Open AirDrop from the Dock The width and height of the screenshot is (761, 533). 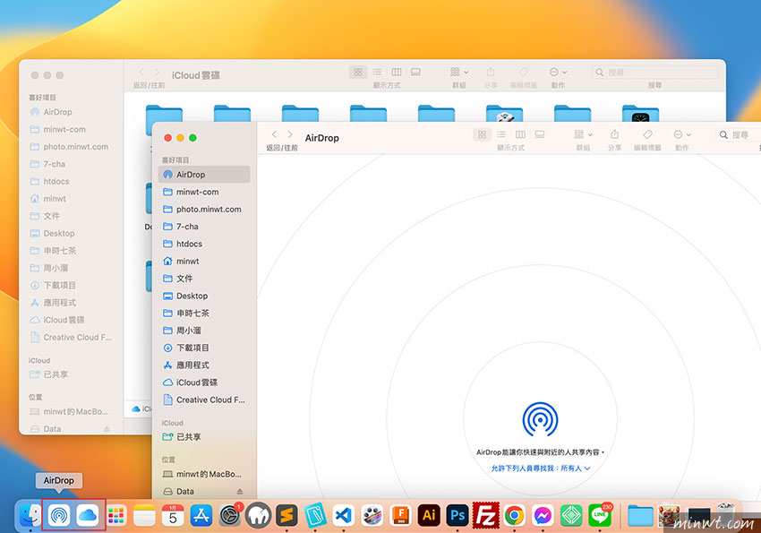pos(59,515)
